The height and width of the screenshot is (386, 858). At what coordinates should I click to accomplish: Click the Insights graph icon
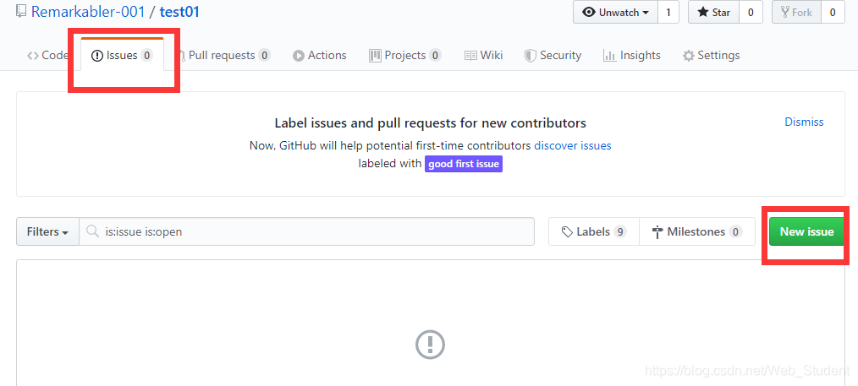pyautogui.click(x=609, y=56)
